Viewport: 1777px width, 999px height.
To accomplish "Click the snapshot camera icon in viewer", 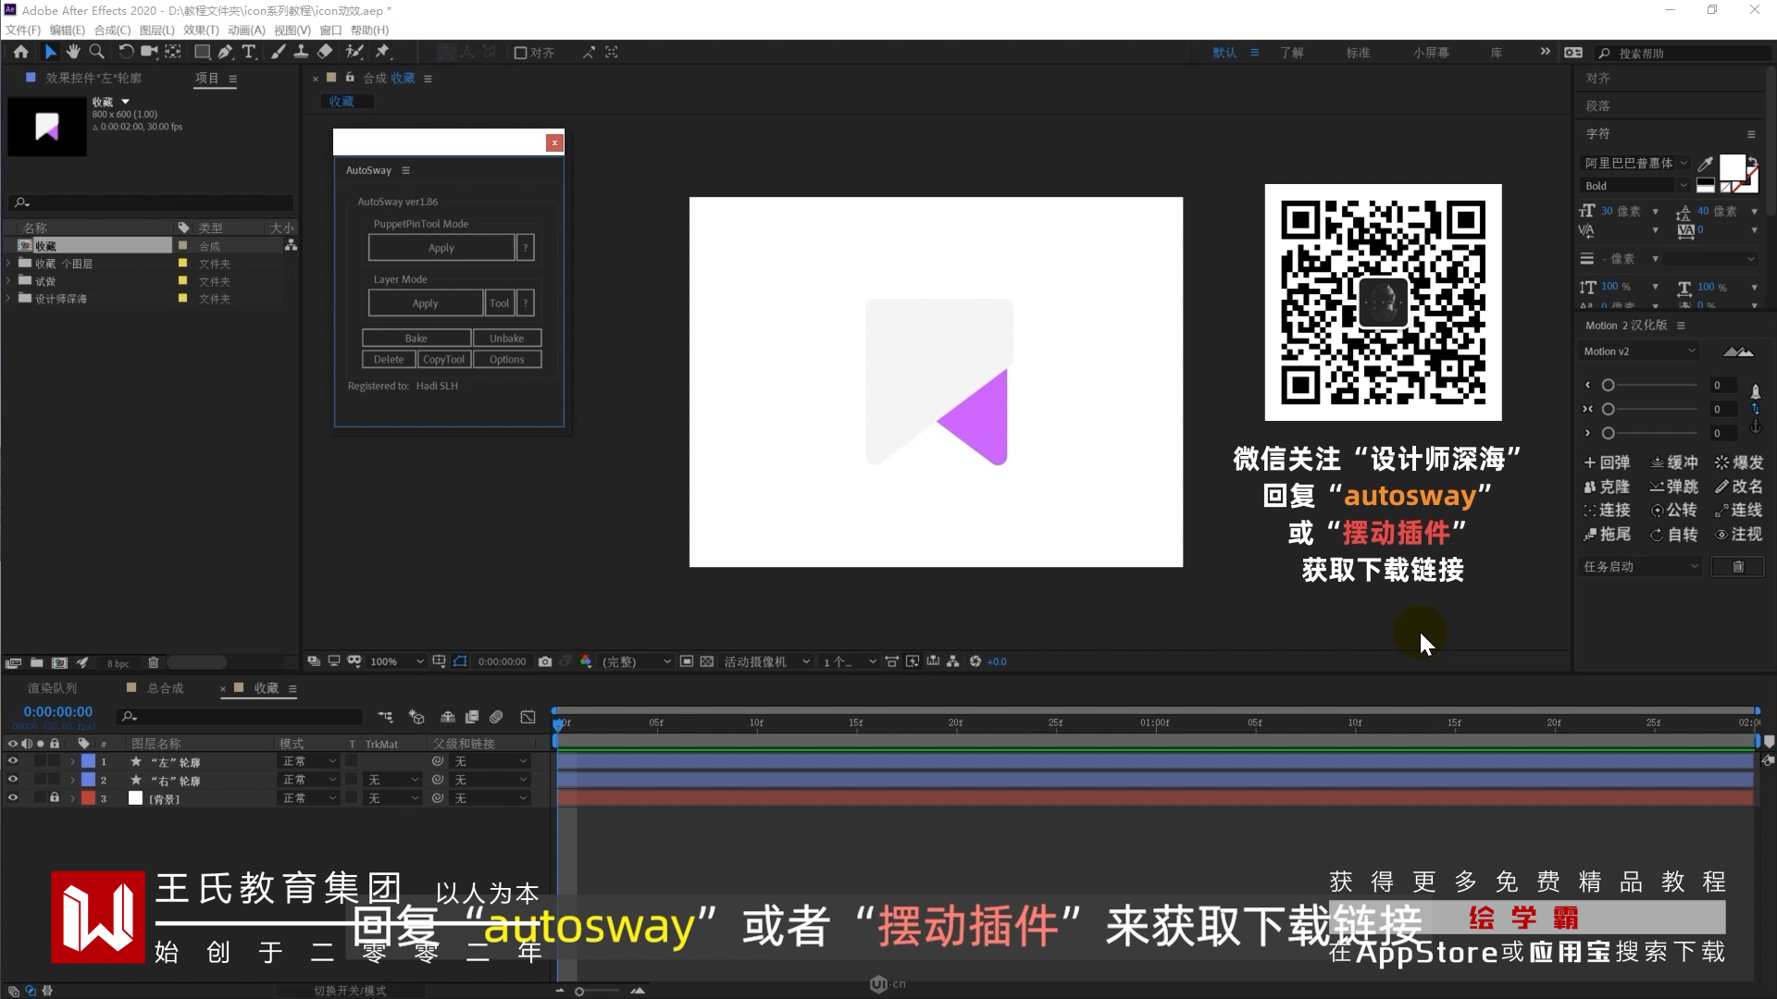I will 545,661.
